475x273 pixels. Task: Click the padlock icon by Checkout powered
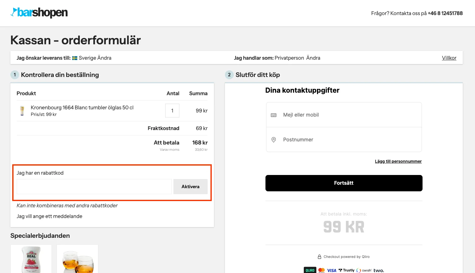pyautogui.click(x=319, y=257)
